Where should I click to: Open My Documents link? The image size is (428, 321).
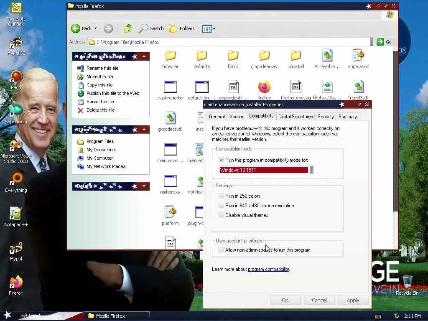(101, 150)
